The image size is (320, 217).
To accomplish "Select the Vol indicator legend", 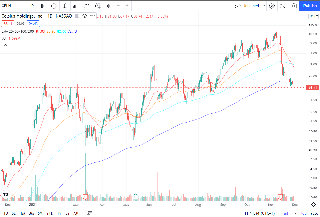I will [4, 38].
